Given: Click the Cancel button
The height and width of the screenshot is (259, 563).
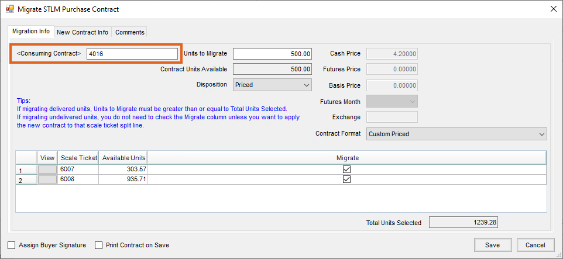Looking at the screenshot, I should click(x=535, y=245).
